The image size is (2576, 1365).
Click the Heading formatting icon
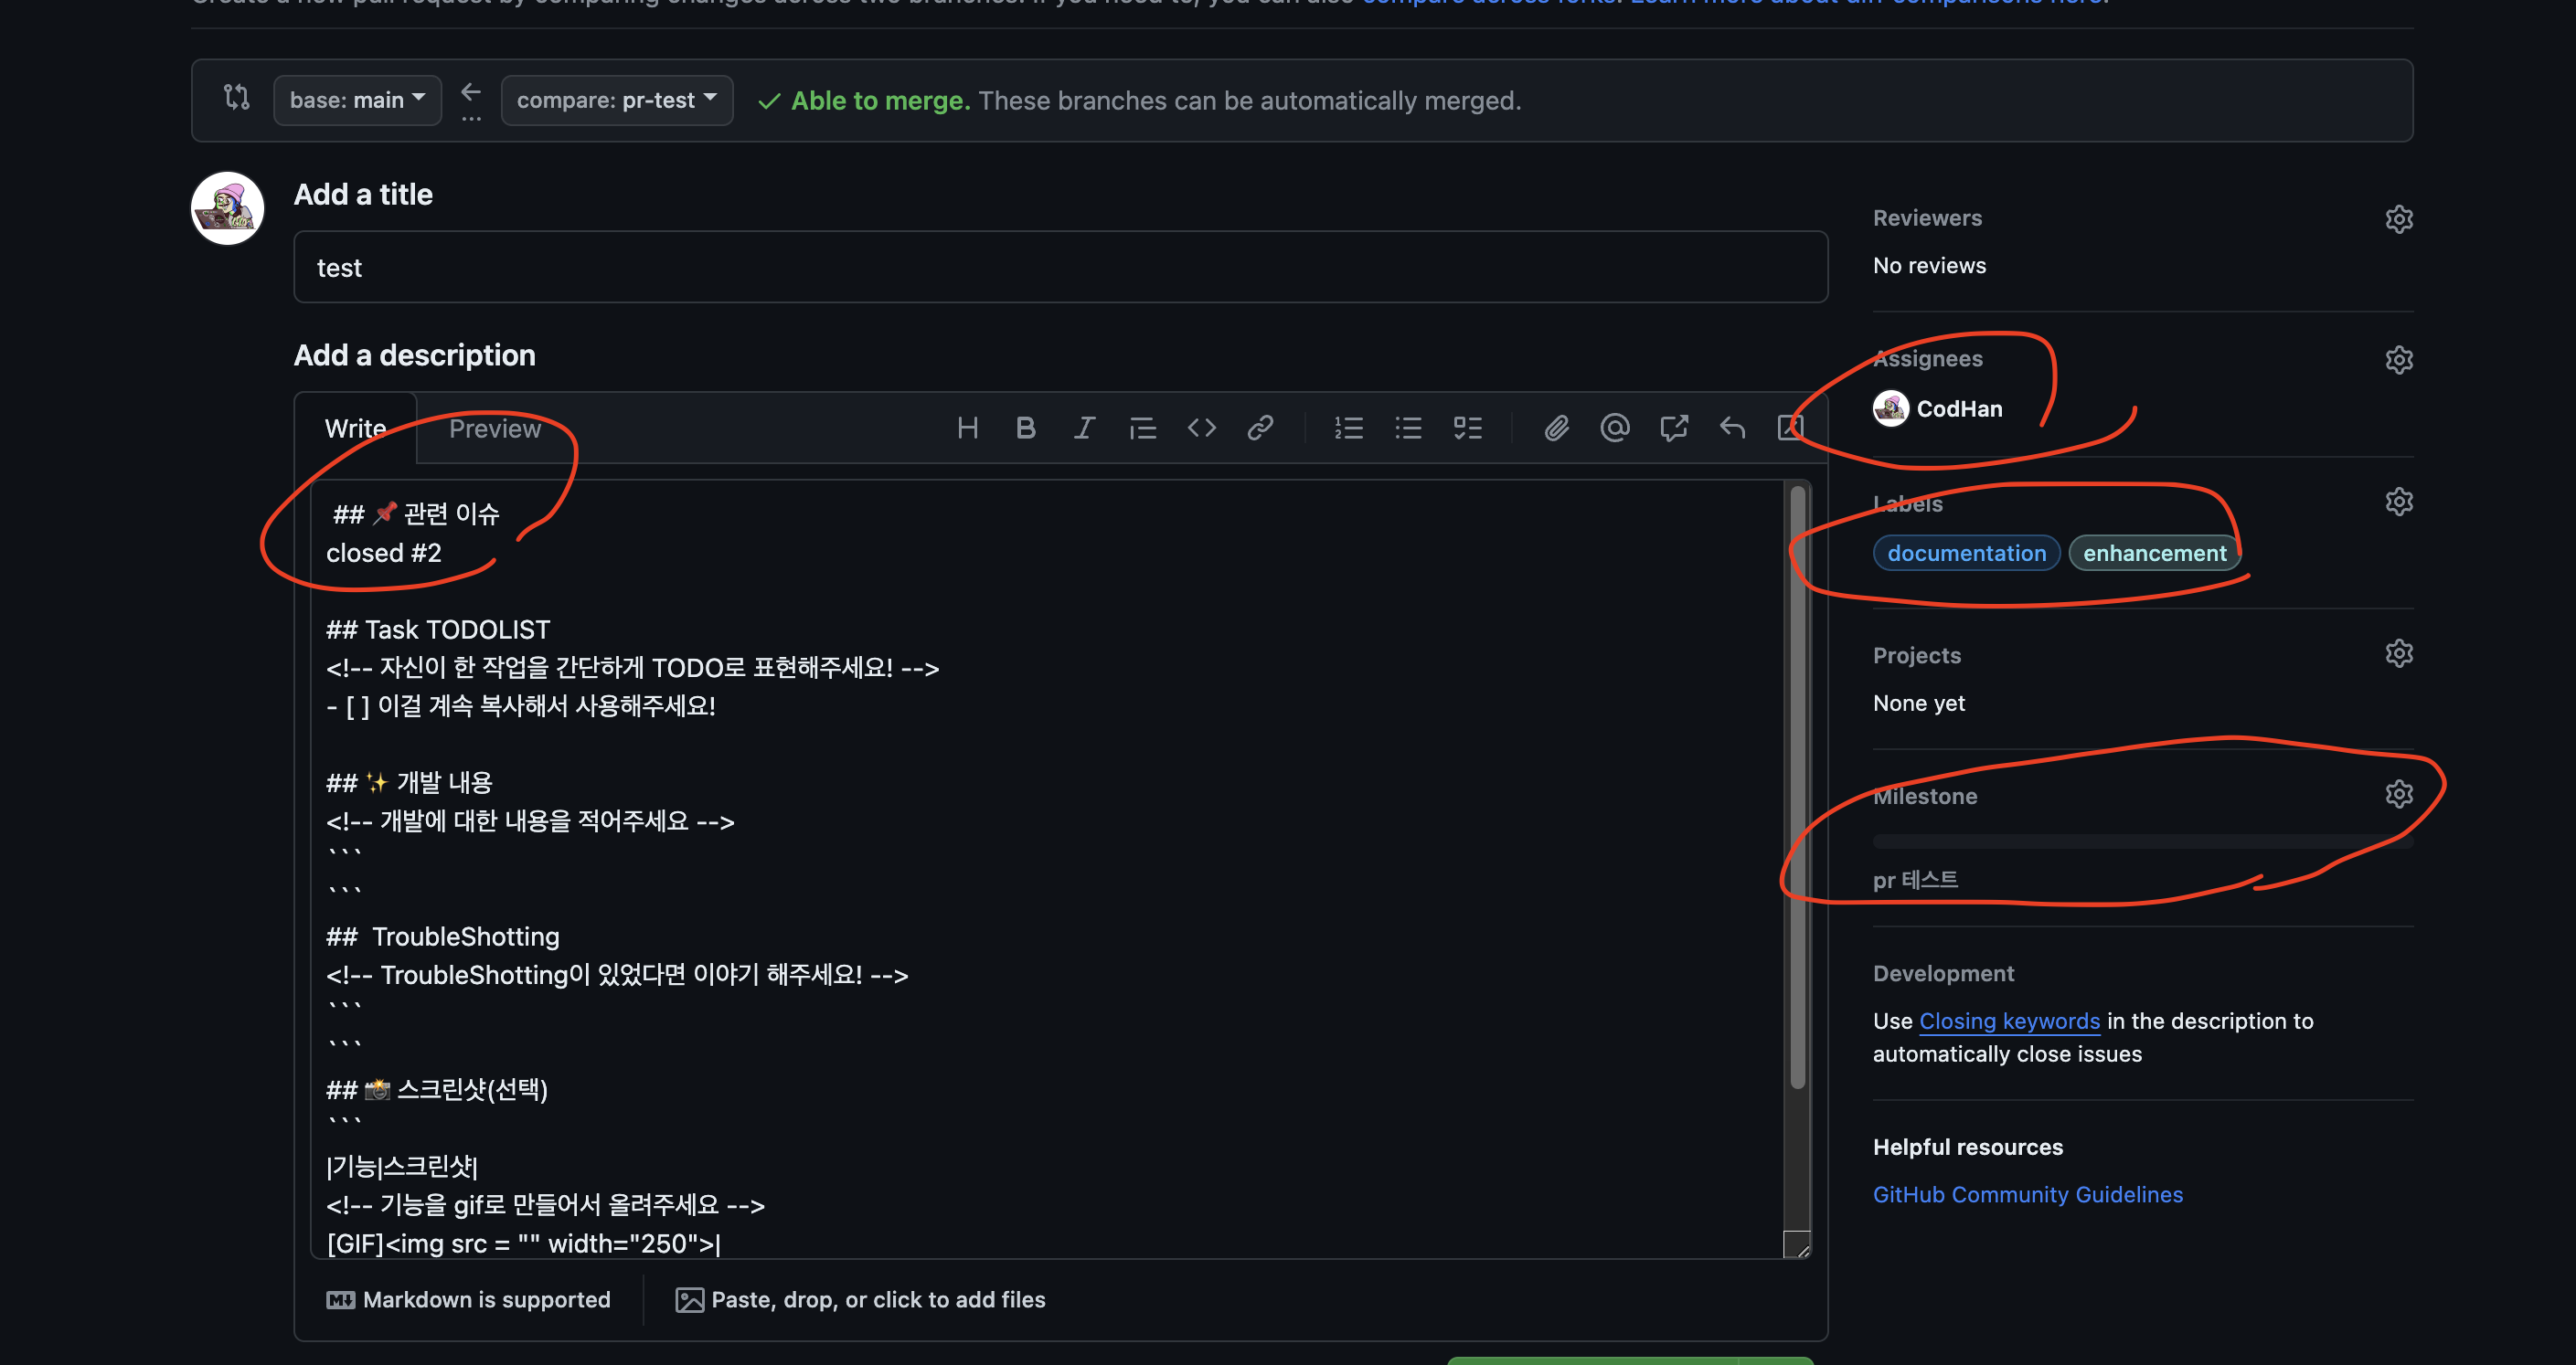point(967,429)
